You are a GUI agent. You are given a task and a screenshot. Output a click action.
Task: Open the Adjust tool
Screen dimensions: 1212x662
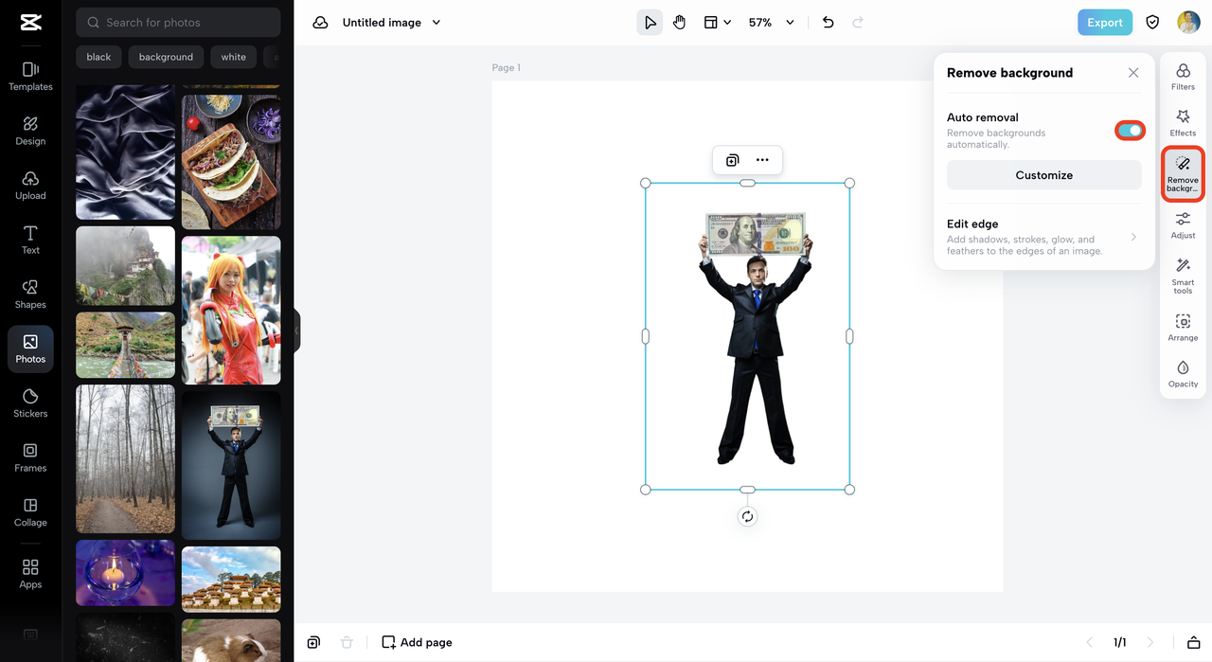point(1183,225)
